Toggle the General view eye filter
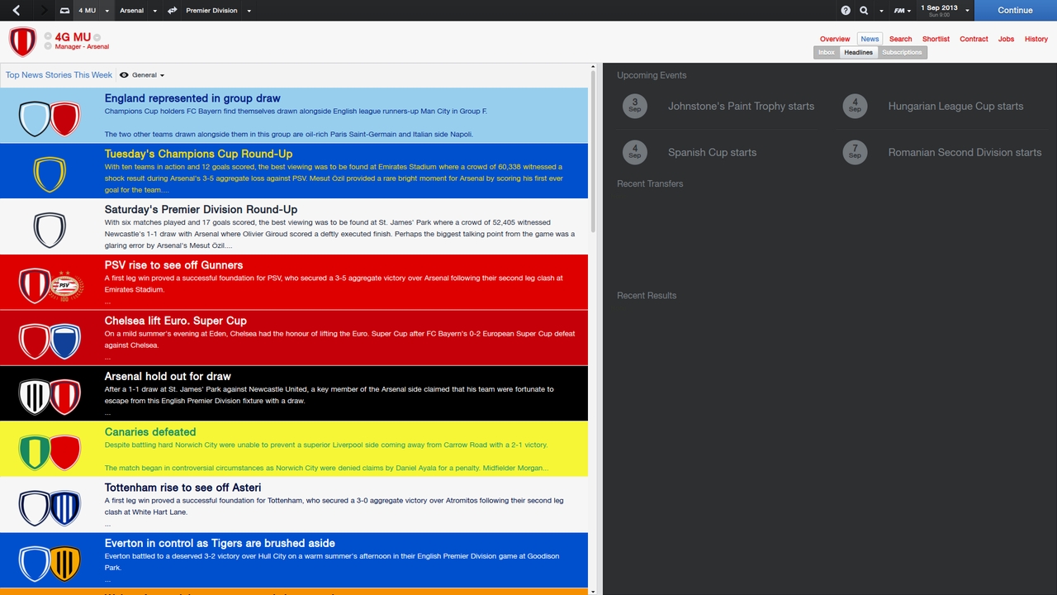The image size is (1057, 595). coord(124,75)
